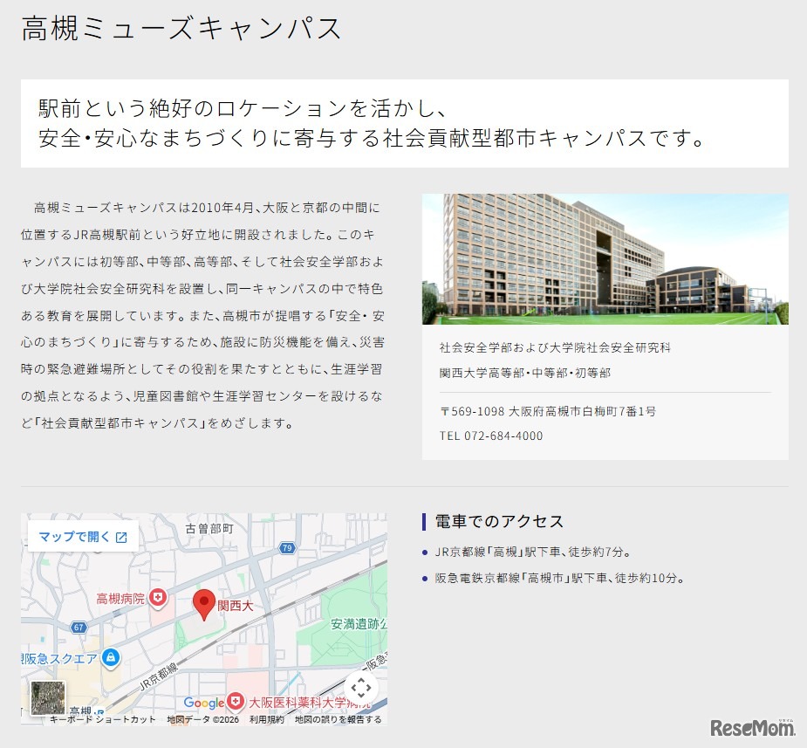Click the 高槻ミューズキャンパス page heading
The width and height of the screenshot is (807, 748).
pos(181,28)
